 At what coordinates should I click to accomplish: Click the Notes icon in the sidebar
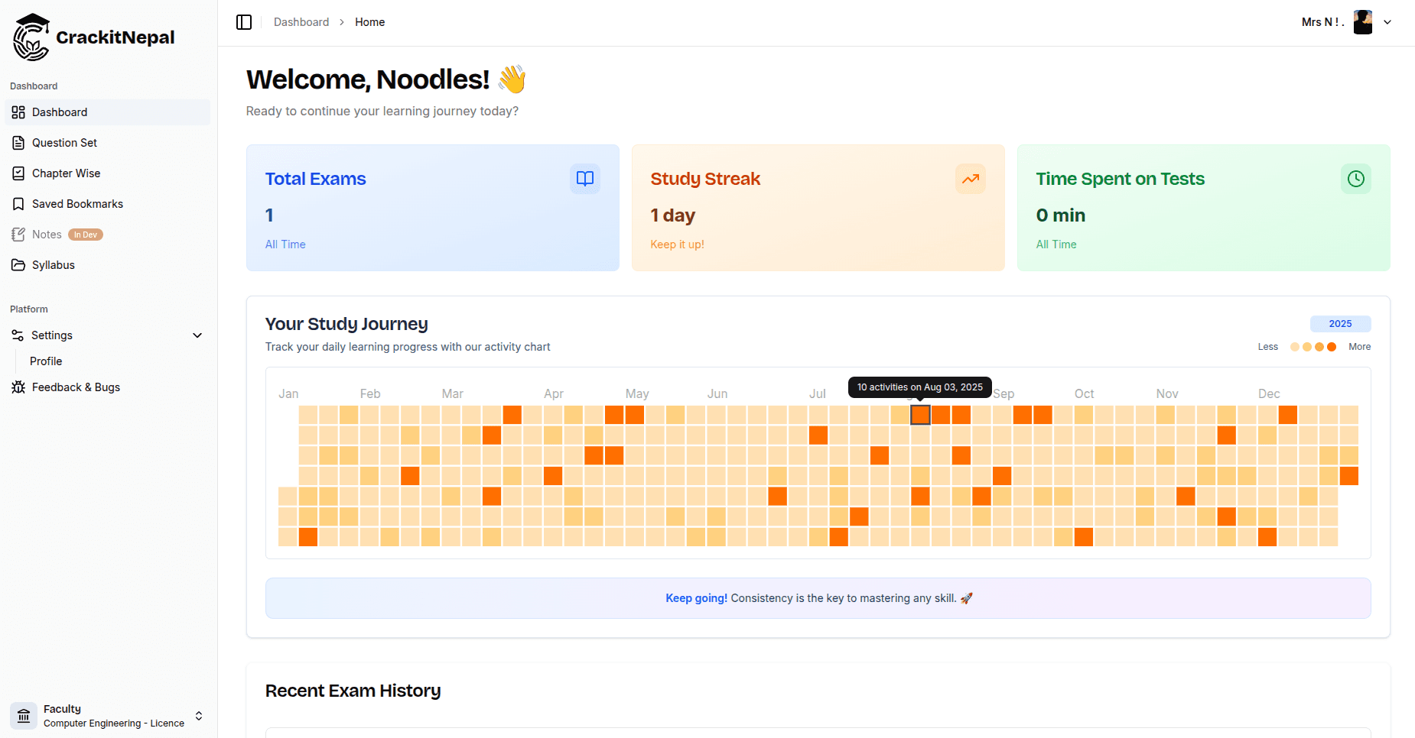pos(18,234)
